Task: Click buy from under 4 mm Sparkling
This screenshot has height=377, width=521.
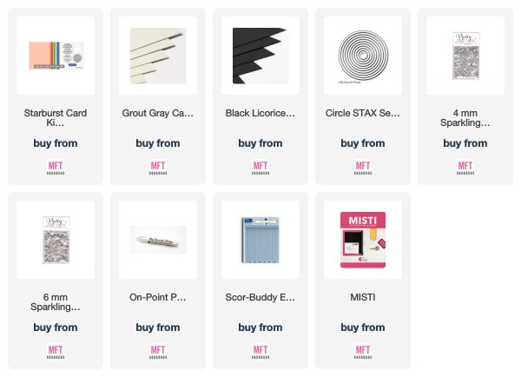Action: [465, 143]
